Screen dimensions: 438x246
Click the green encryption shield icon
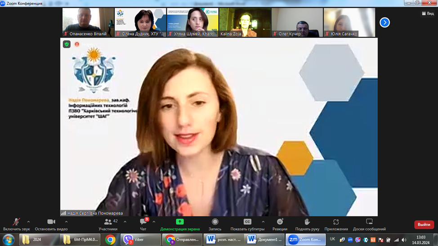(x=67, y=44)
